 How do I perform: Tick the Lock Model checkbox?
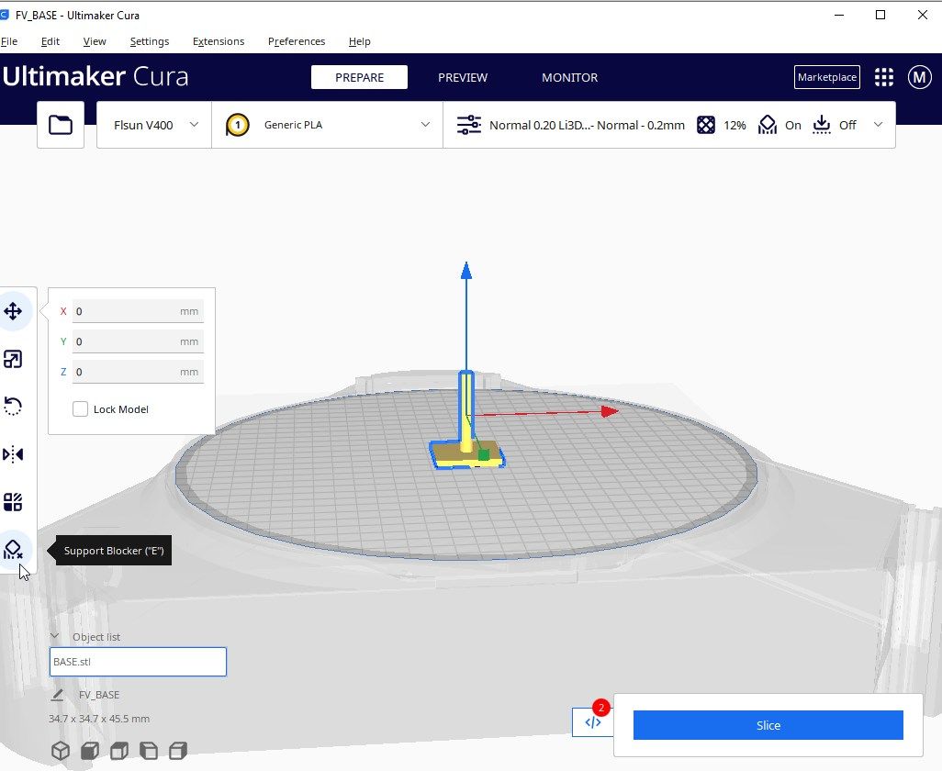[x=80, y=409]
